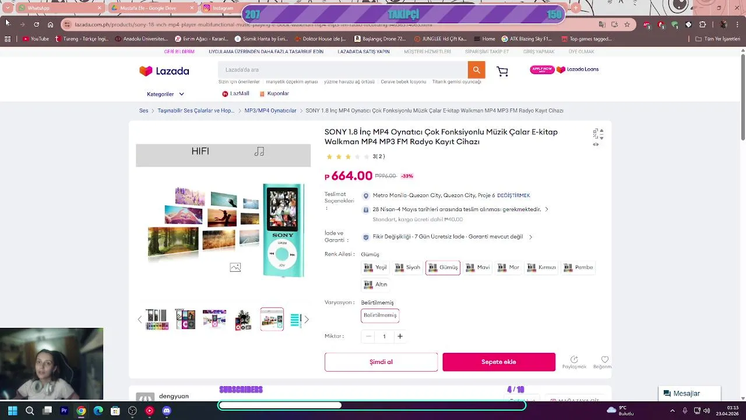Select the Belirtilmemiş variation option
This screenshot has height=420, width=746.
pyautogui.click(x=380, y=315)
